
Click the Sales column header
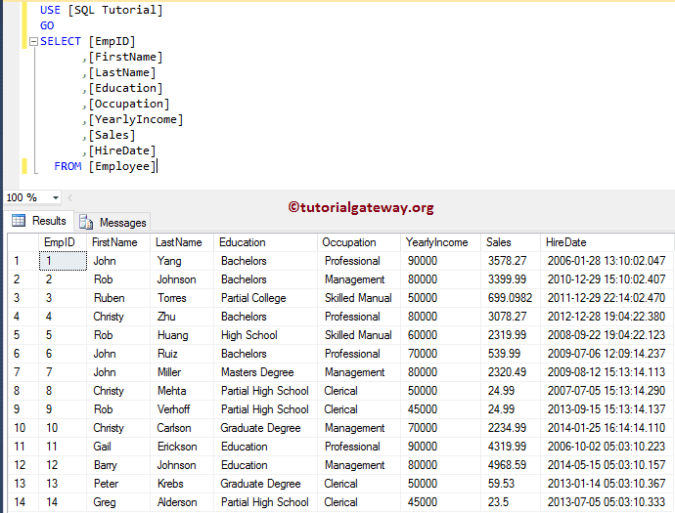coord(511,242)
